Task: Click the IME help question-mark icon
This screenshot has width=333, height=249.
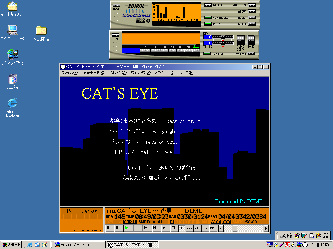Action: [x=318, y=235]
